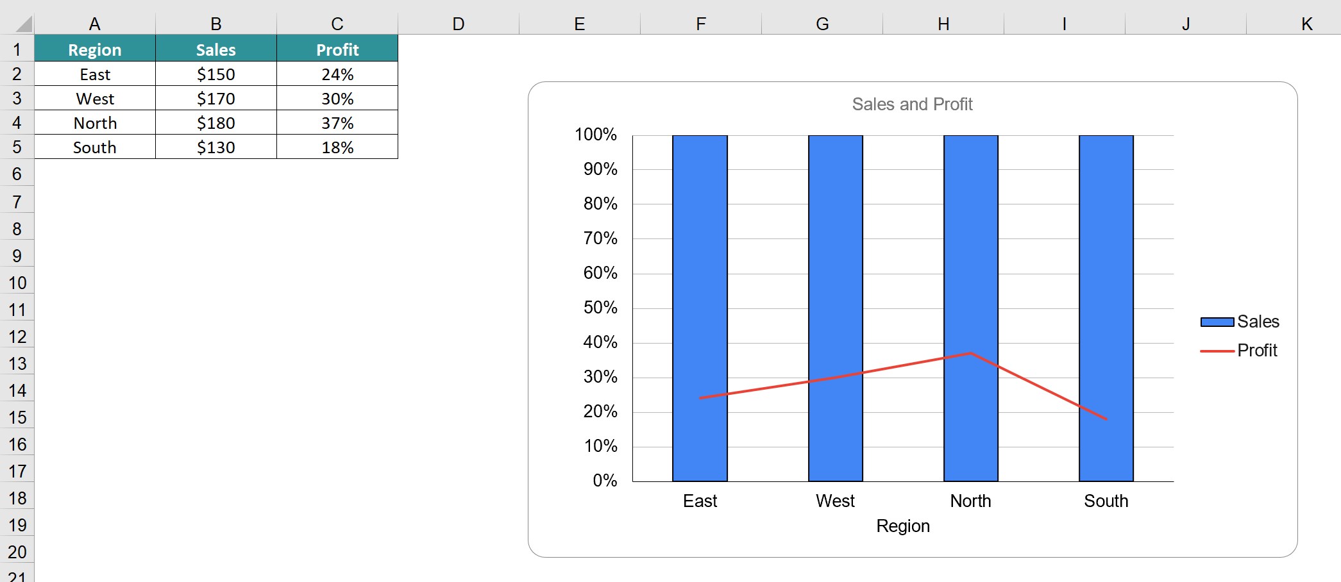Select the 24% profit cell
The width and height of the screenshot is (1341, 582).
point(337,74)
